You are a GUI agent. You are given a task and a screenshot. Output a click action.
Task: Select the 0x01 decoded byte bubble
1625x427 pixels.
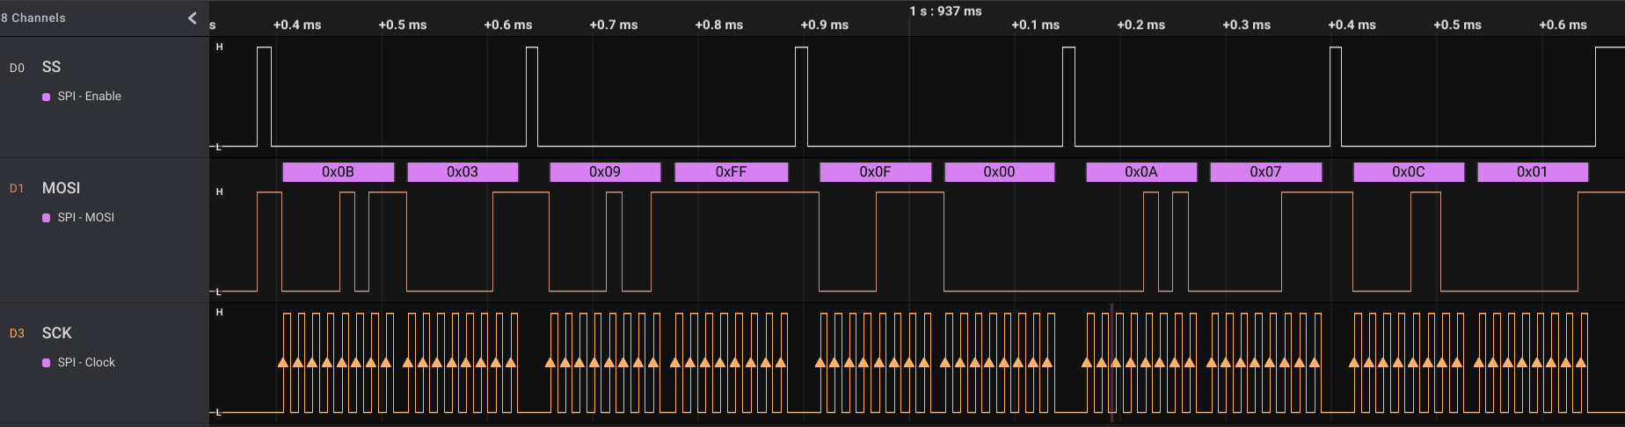pos(1532,172)
